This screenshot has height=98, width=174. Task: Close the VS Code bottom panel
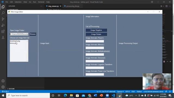coord(170,62)
